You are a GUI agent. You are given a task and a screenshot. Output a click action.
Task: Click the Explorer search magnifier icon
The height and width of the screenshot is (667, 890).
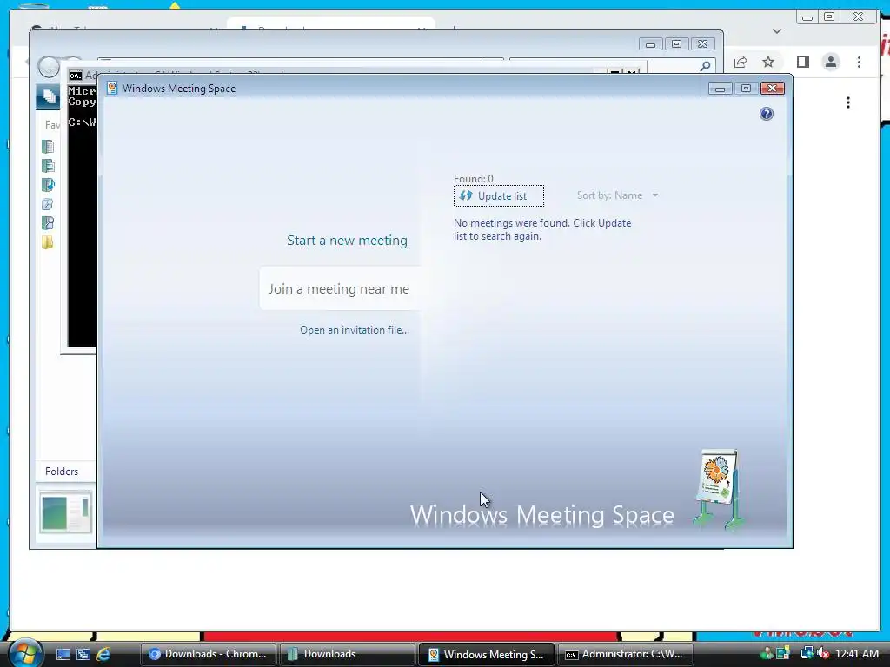(705, 66)
